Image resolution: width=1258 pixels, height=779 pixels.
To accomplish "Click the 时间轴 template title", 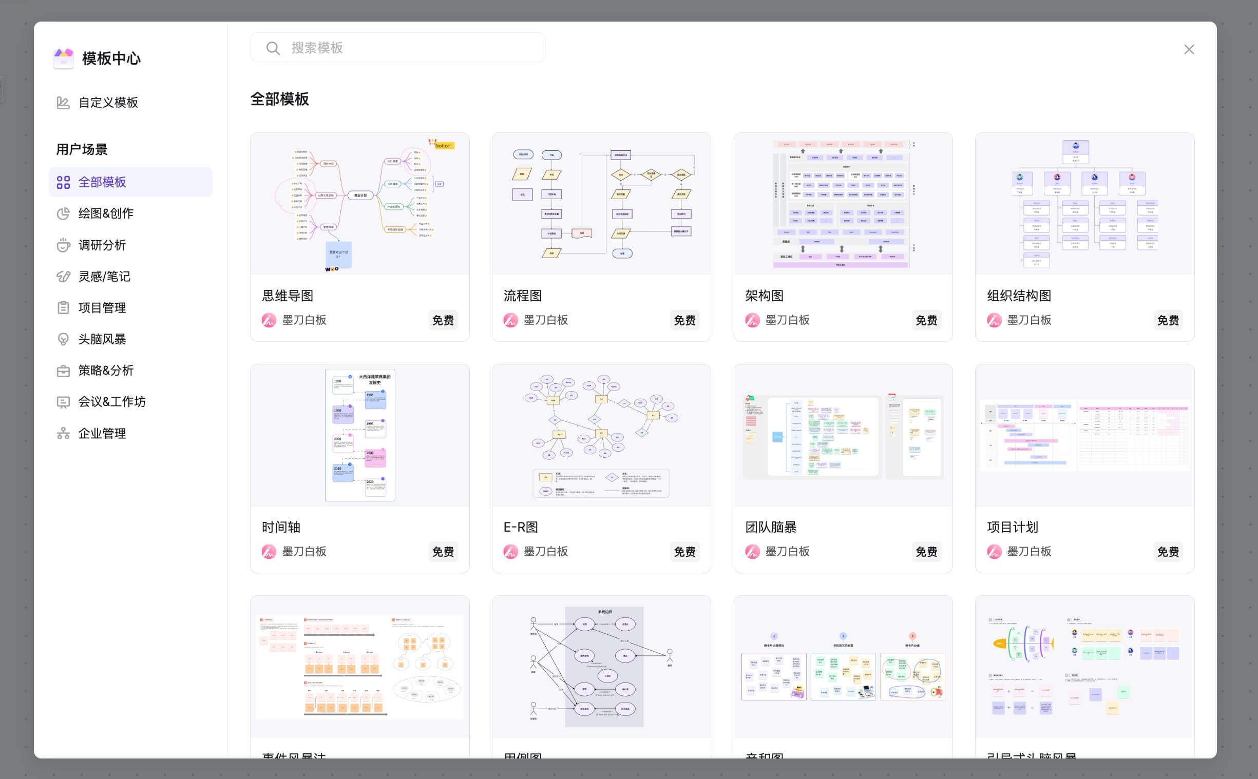I will click(x=281, y=527).
